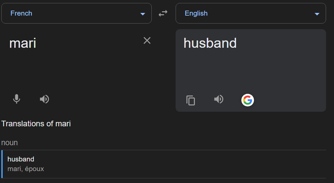Select the translated word husband in the output
The image size is (334, 183).
tap(210, 43)
